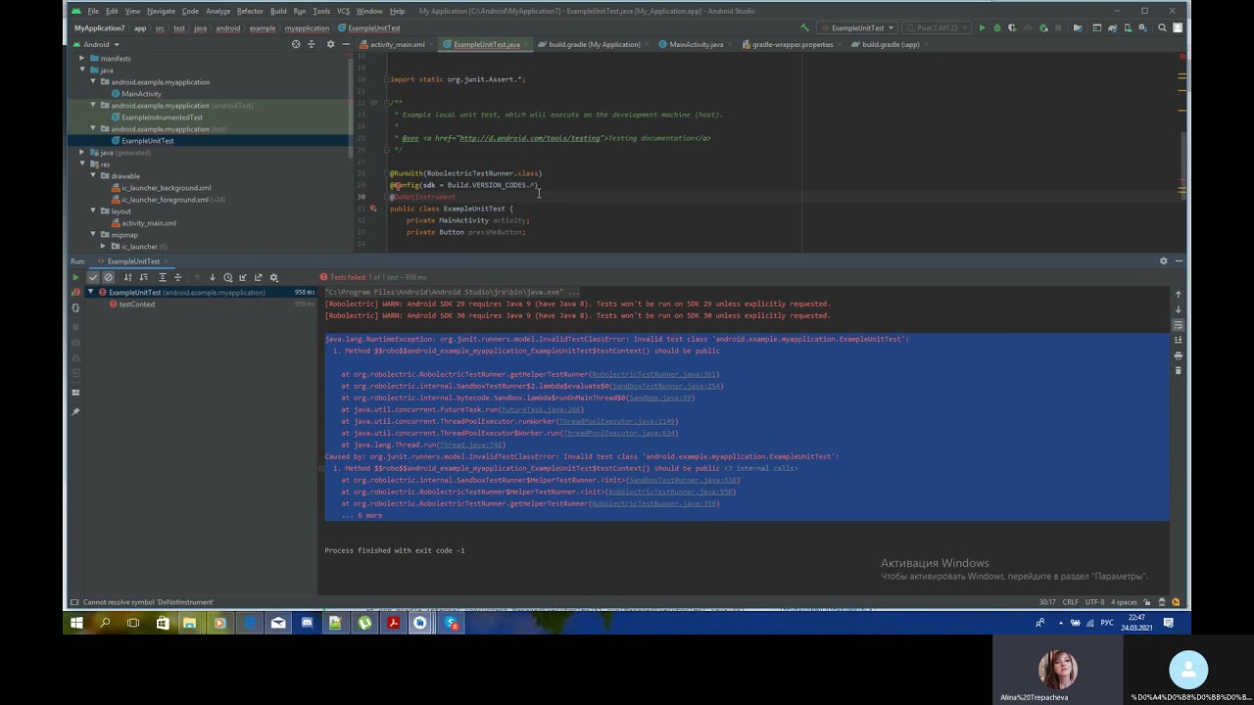This screenshot has height=705, width=1254.
Task: Open ThreadPoolExecutor.java:1149 stack trace link
Action: [x=617, y=421]
